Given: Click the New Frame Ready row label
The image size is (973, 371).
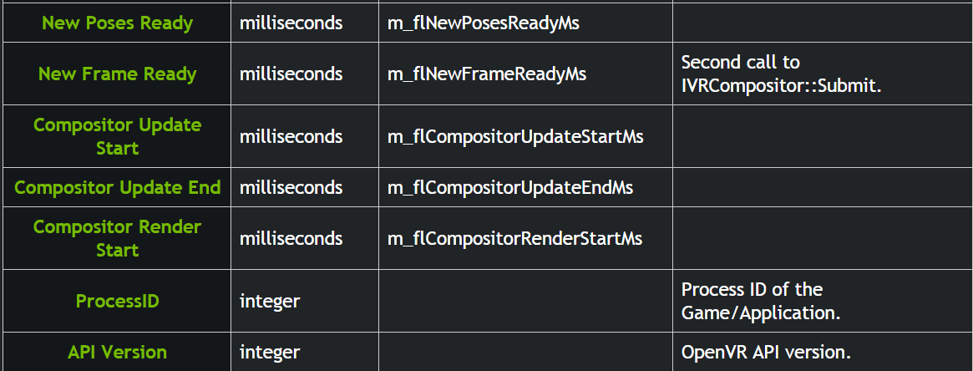Looking at the screenshot, I should 117,74.
